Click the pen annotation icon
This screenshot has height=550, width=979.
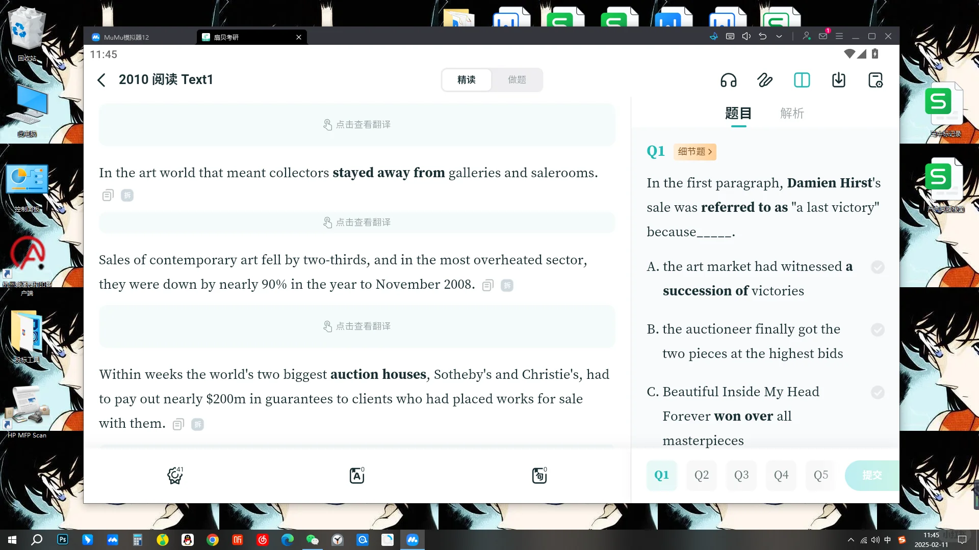(x=765, y=80)
